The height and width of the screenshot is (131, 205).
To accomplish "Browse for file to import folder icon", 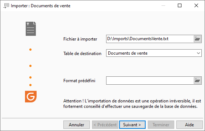I will coord(197,39).
